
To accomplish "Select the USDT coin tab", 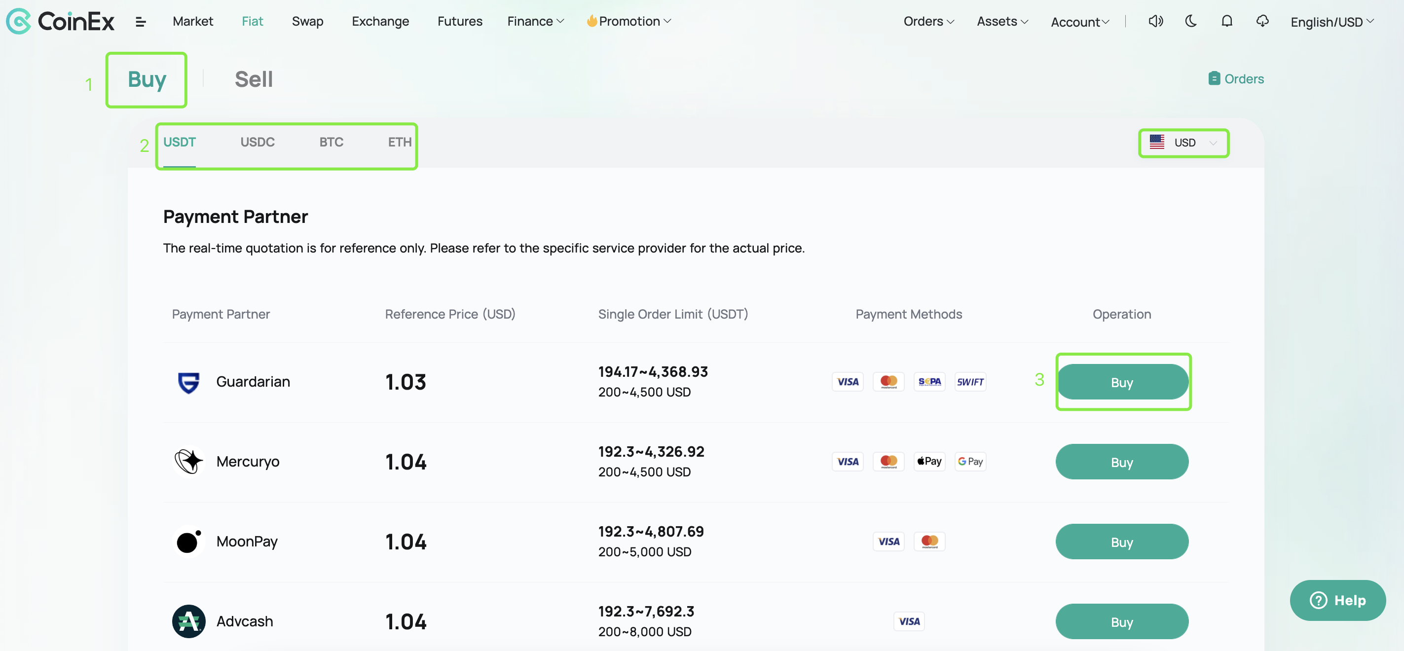I will pos(179,142).
